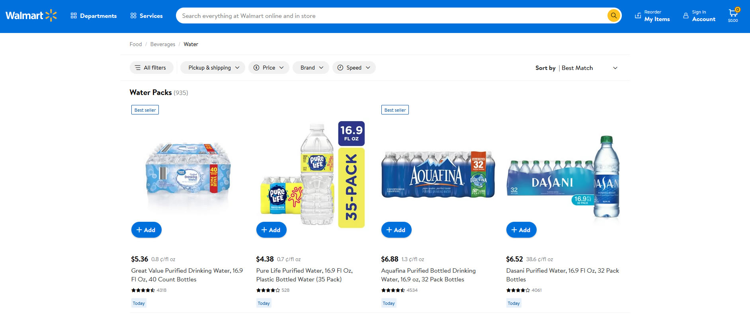Click the All filters button

[151, 68]
